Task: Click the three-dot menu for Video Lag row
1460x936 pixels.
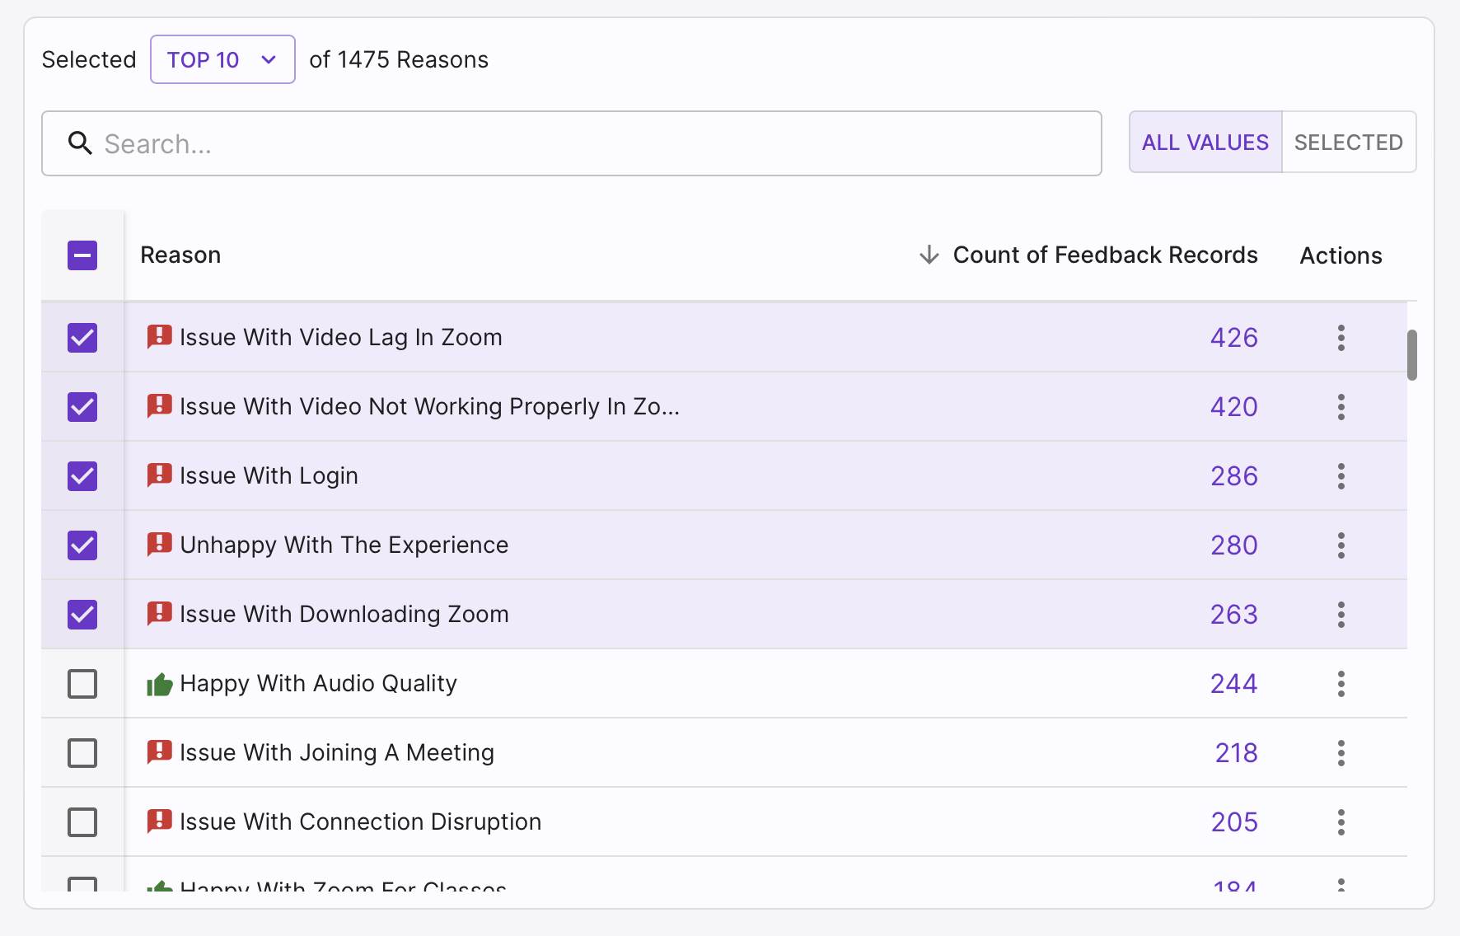Action: [x=1341, y=338]
